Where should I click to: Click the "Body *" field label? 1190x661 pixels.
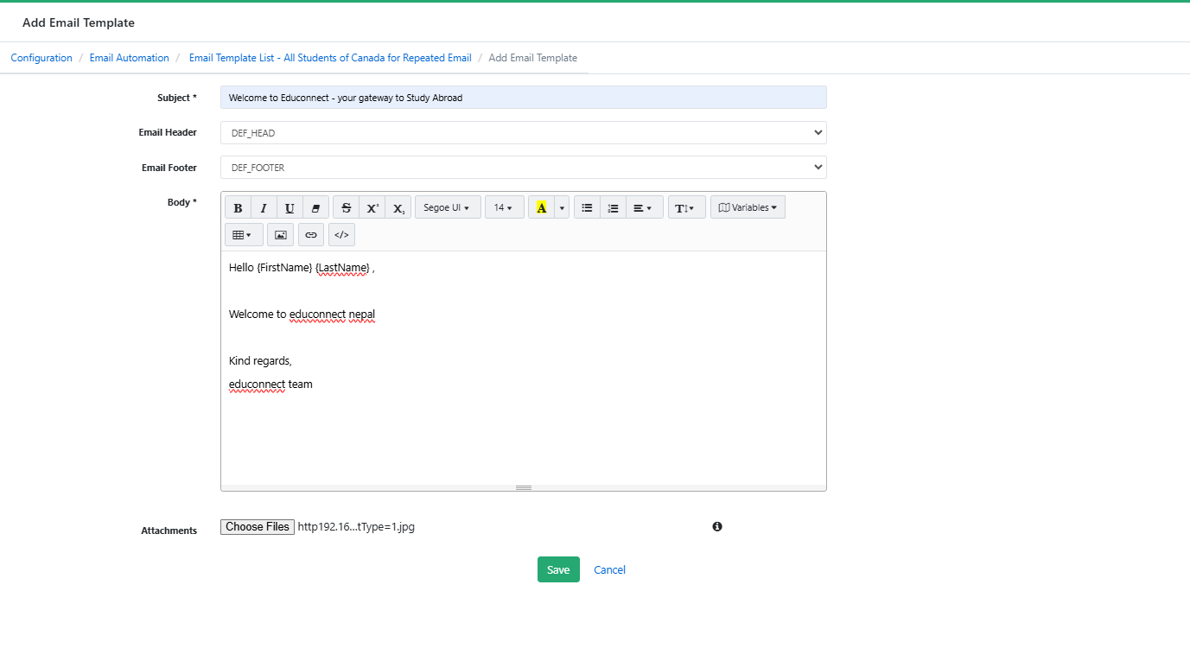coord(182,202)
